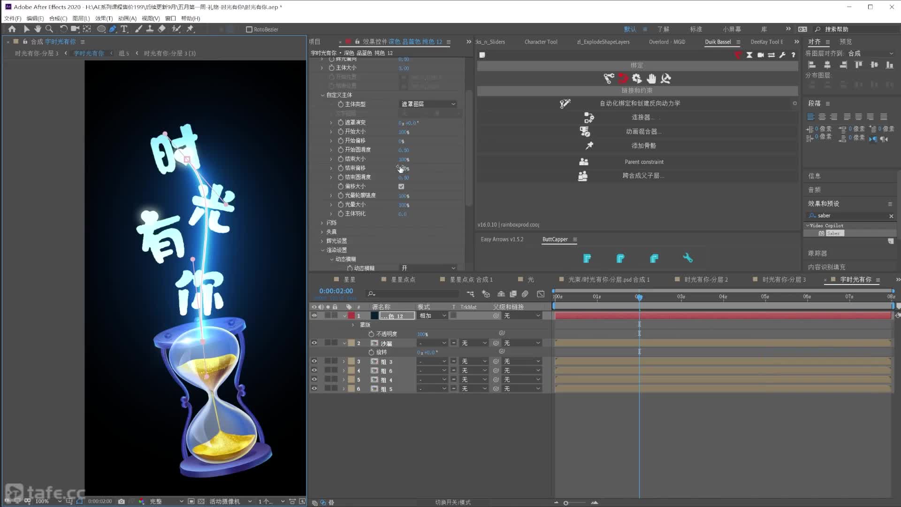Hide the 组 5 layer
The image size is (901, 507).
(314, 389)
